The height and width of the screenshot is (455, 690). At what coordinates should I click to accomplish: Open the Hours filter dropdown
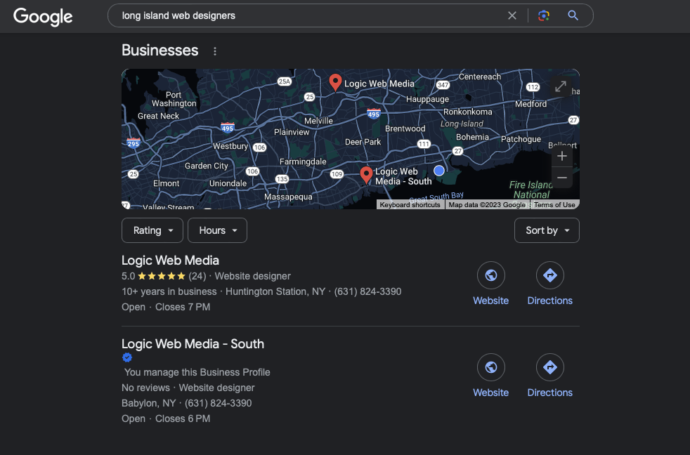(217, 230)
